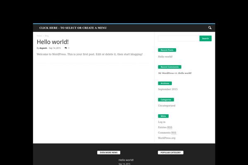The height and width of the screenshot is (165, 248).
Task: Open the September 2015 archive link
Action: (x=168, y=89)
